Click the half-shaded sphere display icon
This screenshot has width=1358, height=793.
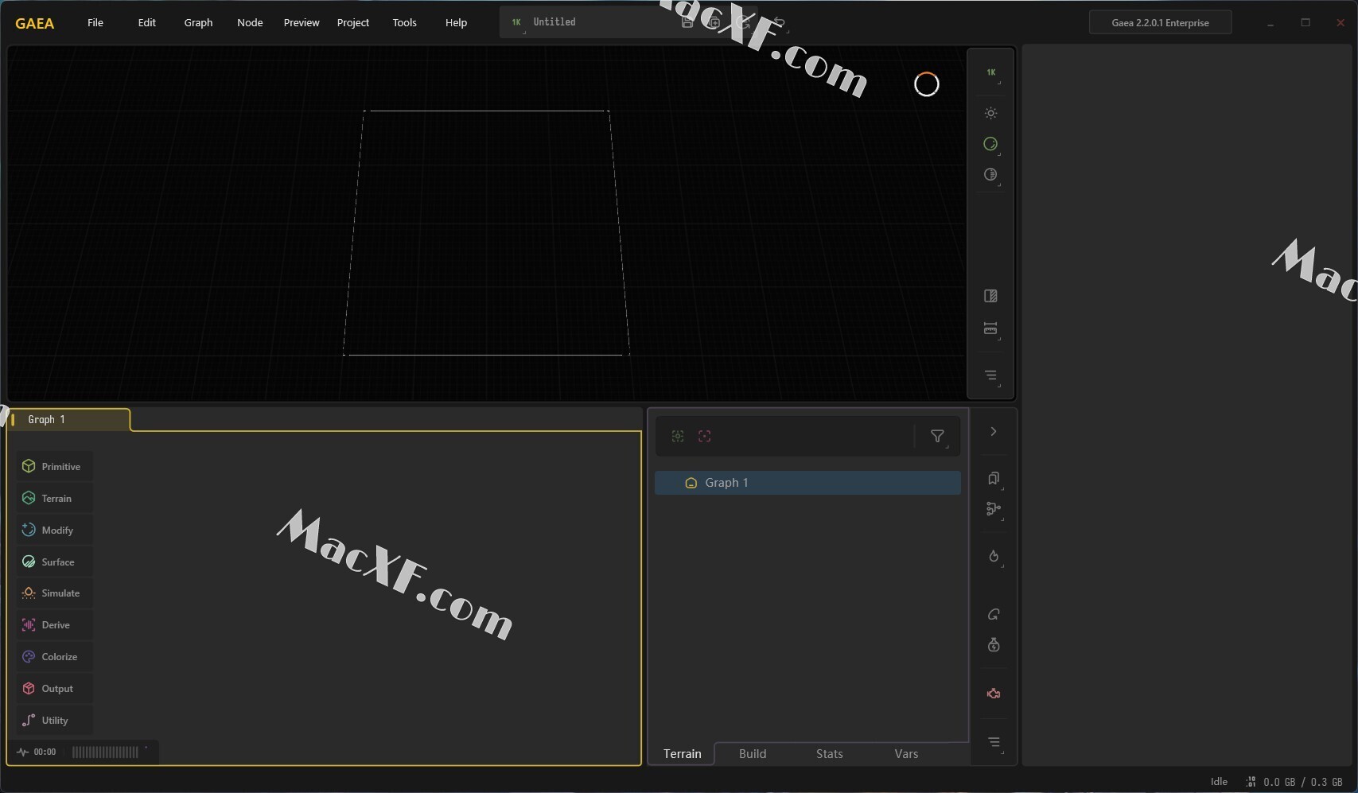click(990, 175)
